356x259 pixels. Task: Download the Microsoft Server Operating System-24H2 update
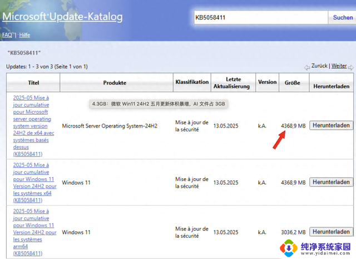331,125
